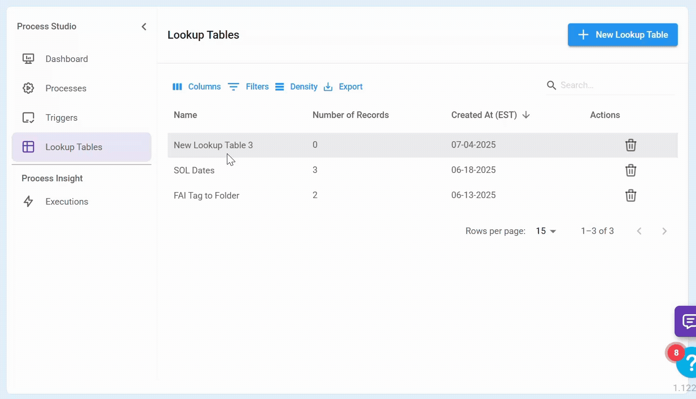696x399 pixels.
Task: Open the "FAI Tag to Folder" table
Action: [x=206, y=195]
